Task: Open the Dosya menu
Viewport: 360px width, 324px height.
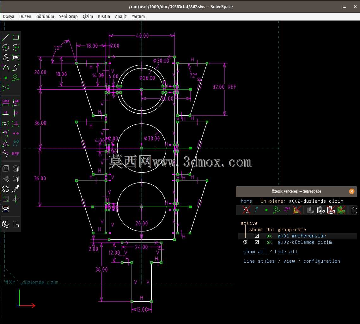Action: 9,16
